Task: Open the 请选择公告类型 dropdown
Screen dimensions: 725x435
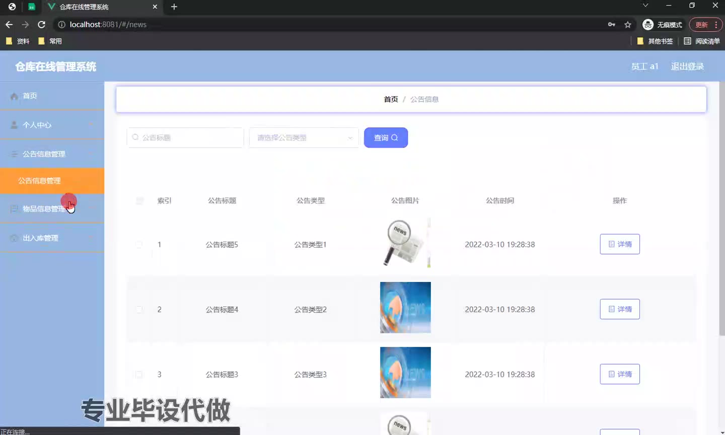Action: [304, 138]
